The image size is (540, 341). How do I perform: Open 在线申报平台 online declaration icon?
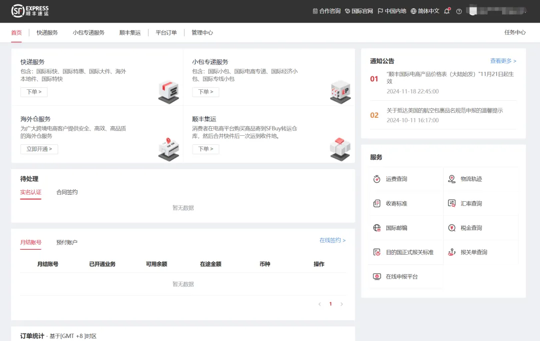[x=377, y=277]
